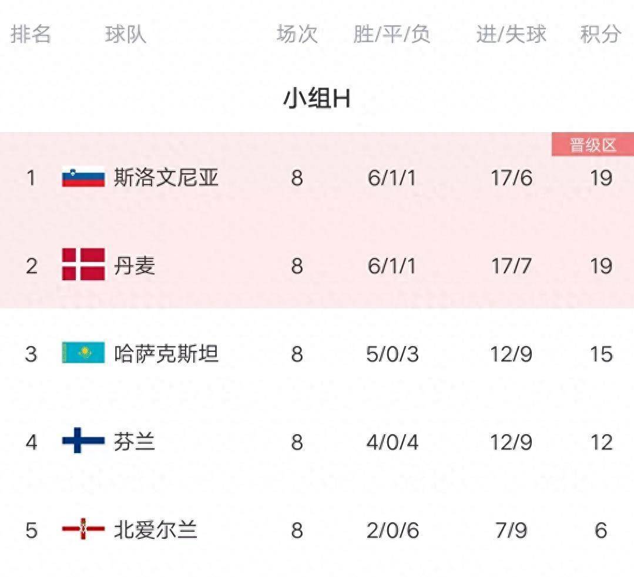This screenshot has height=577, width=634.
Task: Open the 丹麦 team link
Action: click(135, 266)
